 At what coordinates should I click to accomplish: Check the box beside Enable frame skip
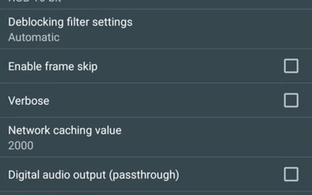[x=291, y=66]
